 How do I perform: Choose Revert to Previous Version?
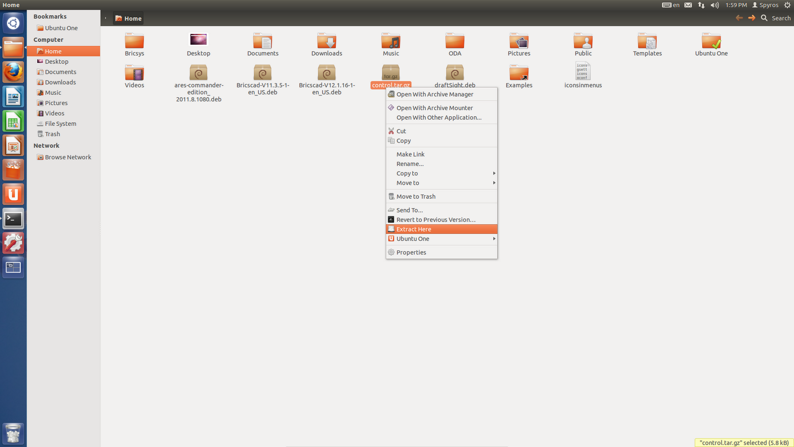pos(442,220)
